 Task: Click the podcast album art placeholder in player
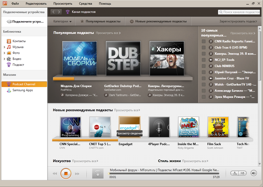98,173
